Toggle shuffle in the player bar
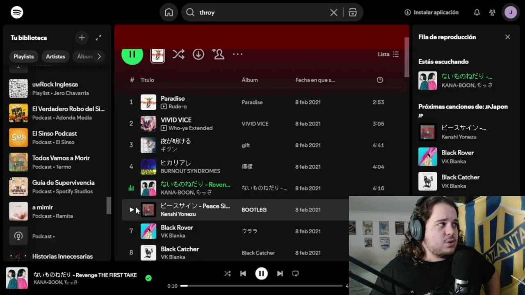The width and height of the screenshot is (525, 295). [x=227, y=273]
